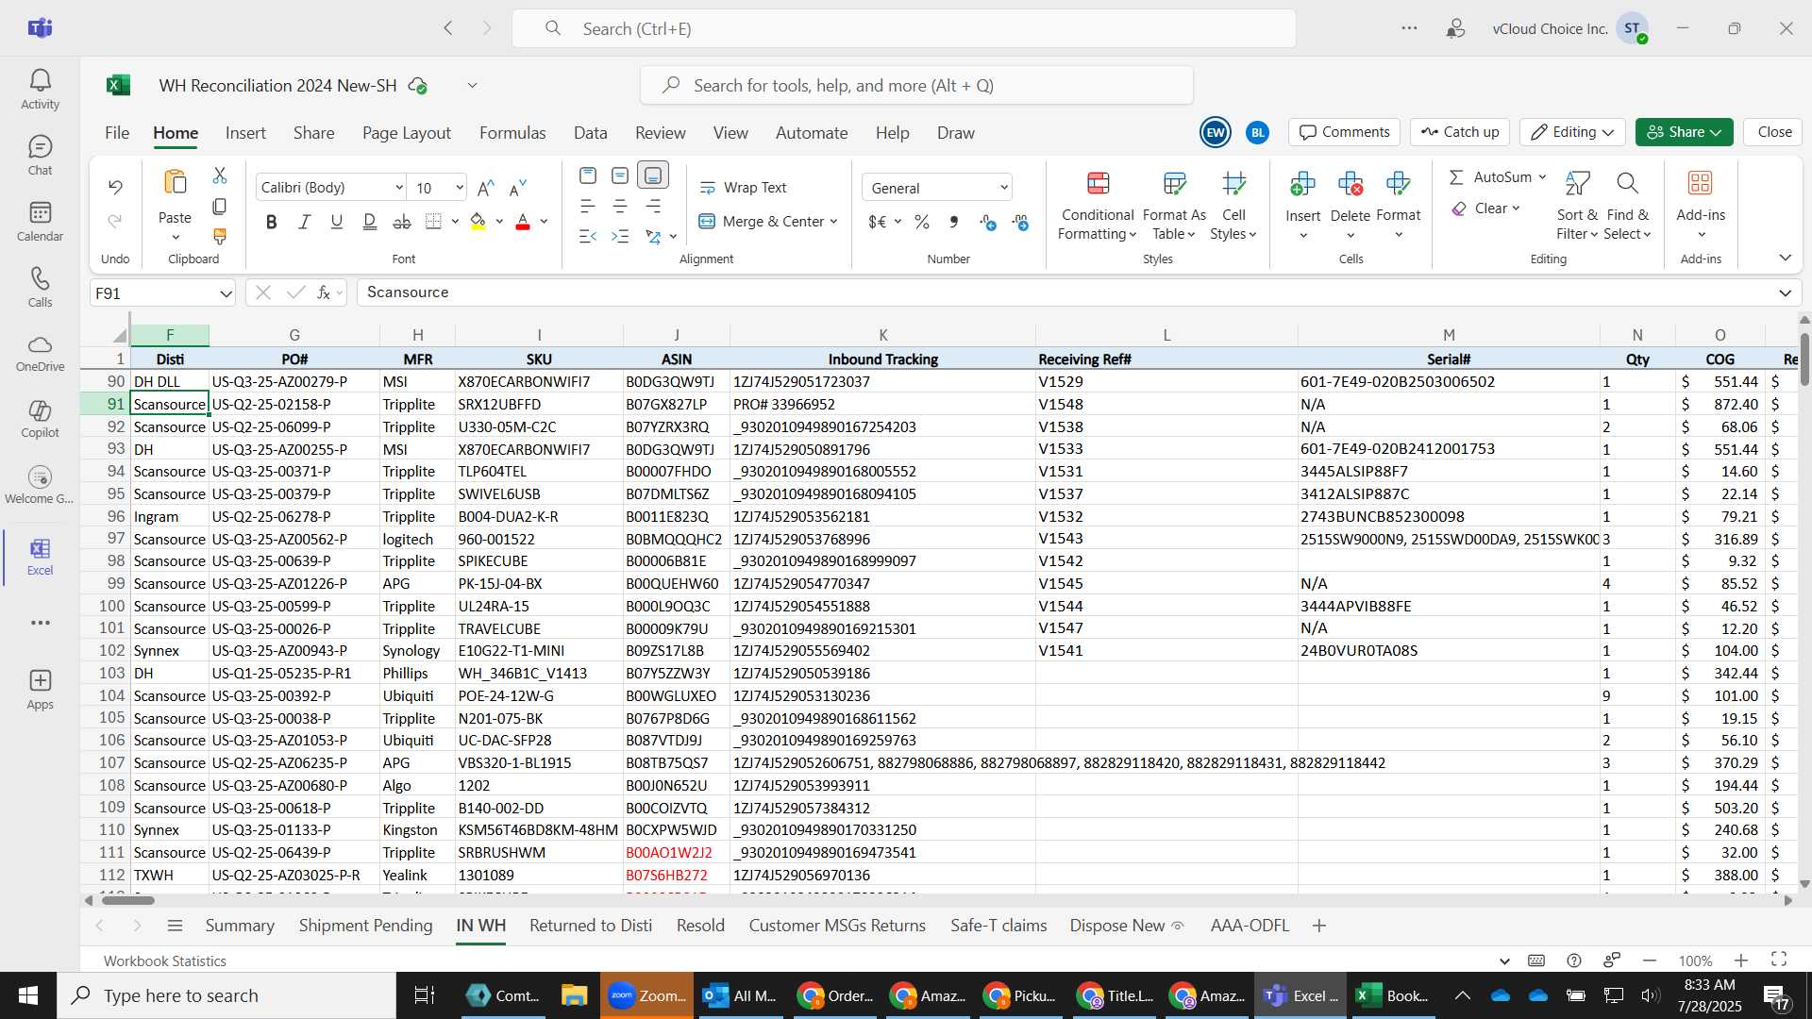Click the Undo arrow icon
Screen dimensions: 1812x1019
click(x=115, y=187)
